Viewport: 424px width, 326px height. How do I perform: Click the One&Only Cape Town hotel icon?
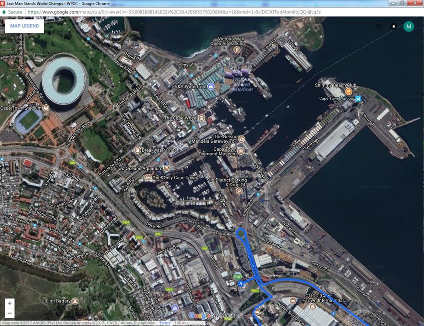[148, 178]
